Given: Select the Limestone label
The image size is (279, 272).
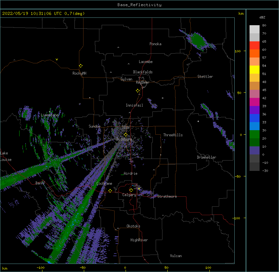Looking at the screenshot, I should 50,115.
